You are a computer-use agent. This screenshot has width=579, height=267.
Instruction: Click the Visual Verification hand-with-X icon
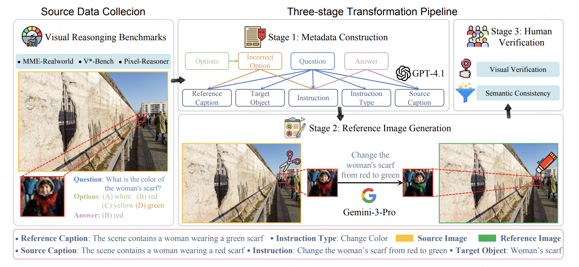tap(465, 69)
